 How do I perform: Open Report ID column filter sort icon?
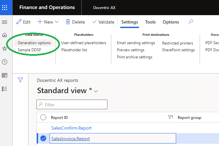[x=171, y=117]
